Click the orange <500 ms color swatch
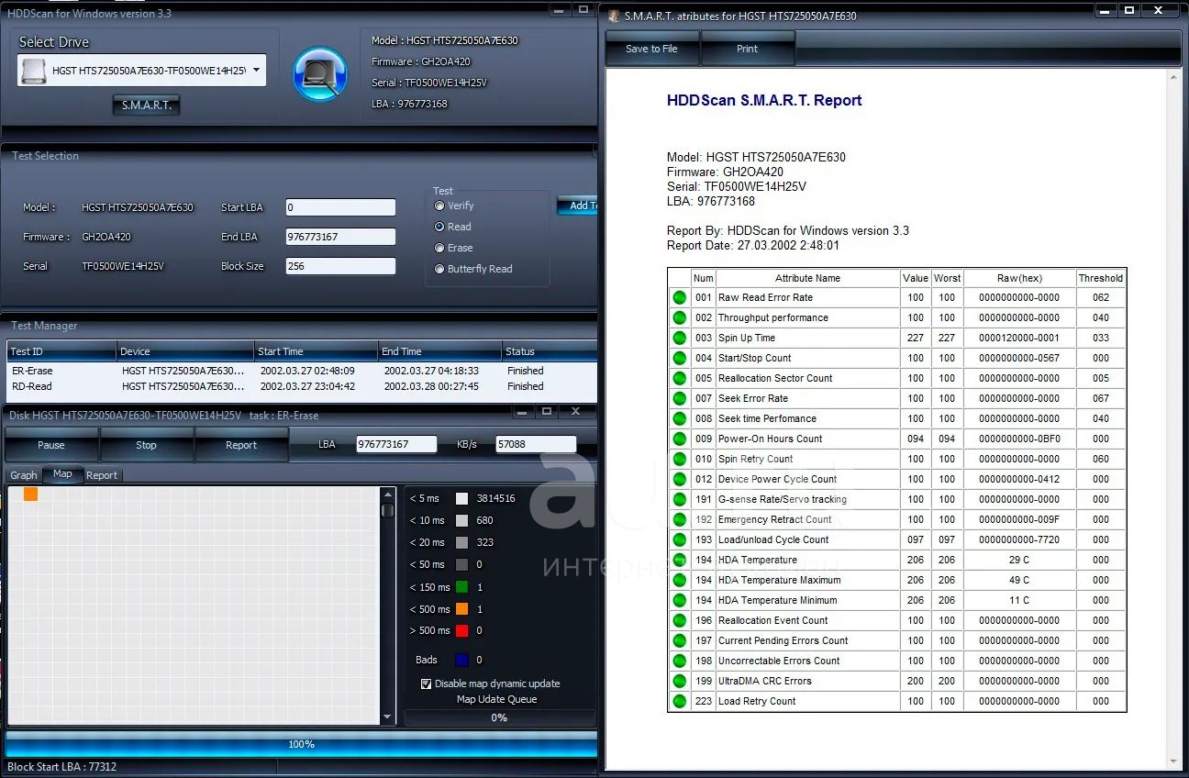Viewport: 1189px width, 778px height. (461, 609)
